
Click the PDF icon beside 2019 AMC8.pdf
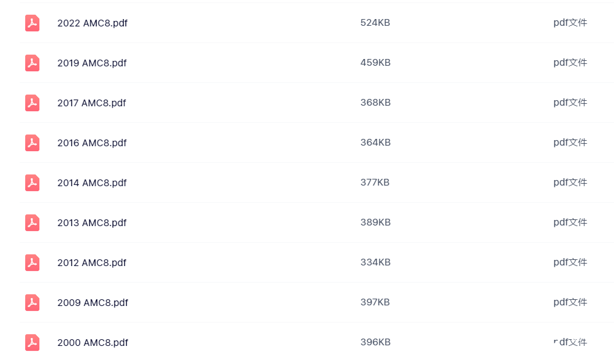tap(32, 63)
